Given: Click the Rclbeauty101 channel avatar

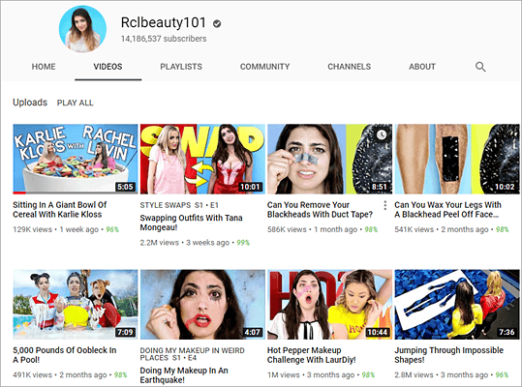Looking at the screenshot, I should (82, 29).
